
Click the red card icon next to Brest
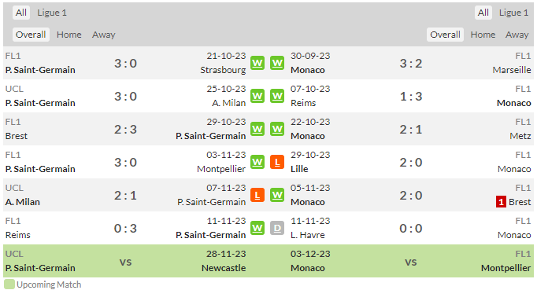[x=501, y=202]
